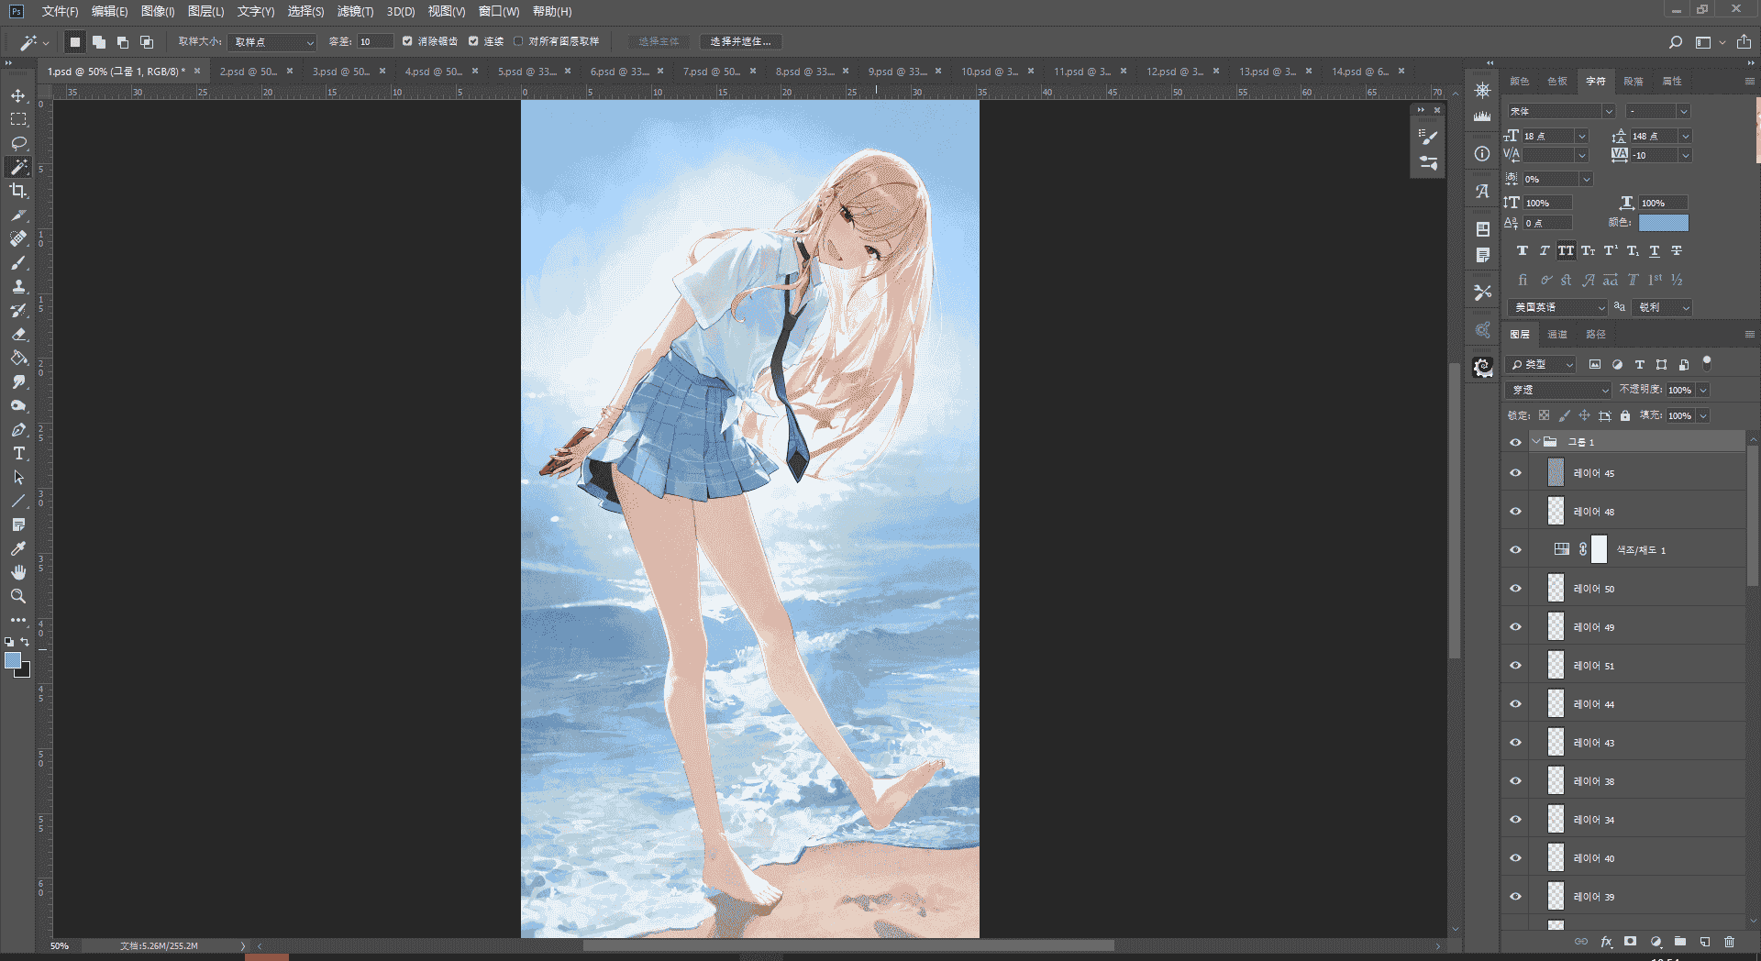Click the create new layer icon
The width and height of the screenshot is (1761, 961).
pos(1704,942)
